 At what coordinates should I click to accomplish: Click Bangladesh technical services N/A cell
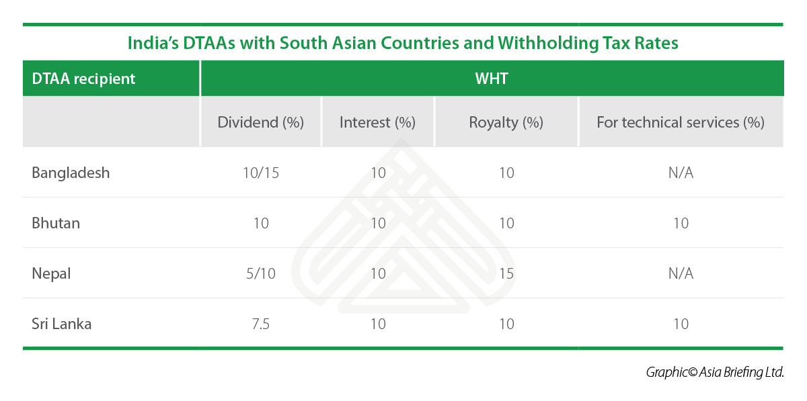[x=681, y=173]
